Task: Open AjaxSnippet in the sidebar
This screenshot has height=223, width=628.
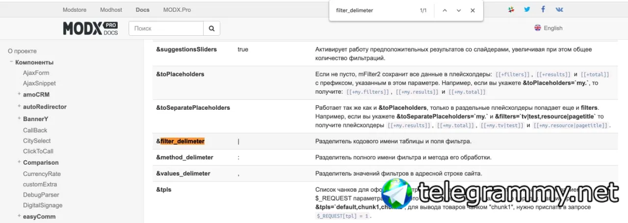Action: [x=39, y=83]
